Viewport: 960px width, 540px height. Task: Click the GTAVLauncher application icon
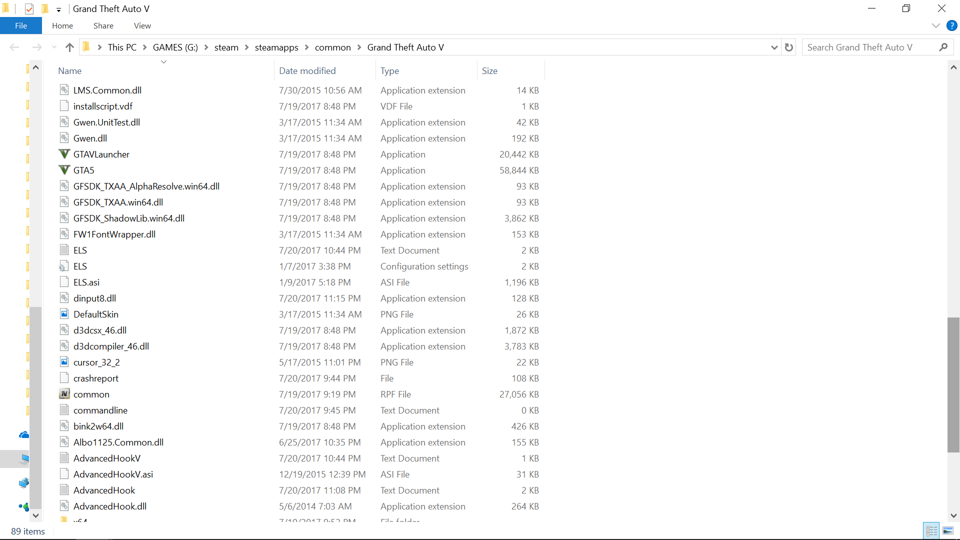coord(64,154)
